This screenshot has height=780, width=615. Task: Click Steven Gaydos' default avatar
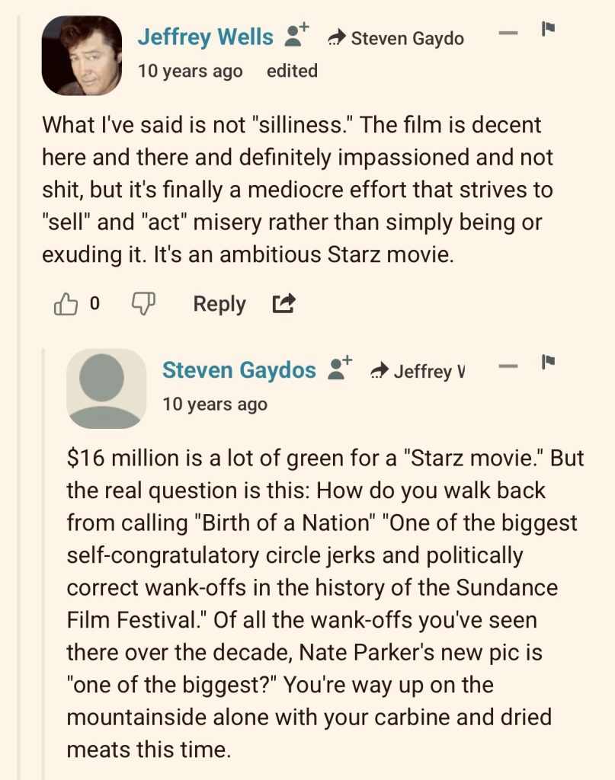tap(107, 388)
